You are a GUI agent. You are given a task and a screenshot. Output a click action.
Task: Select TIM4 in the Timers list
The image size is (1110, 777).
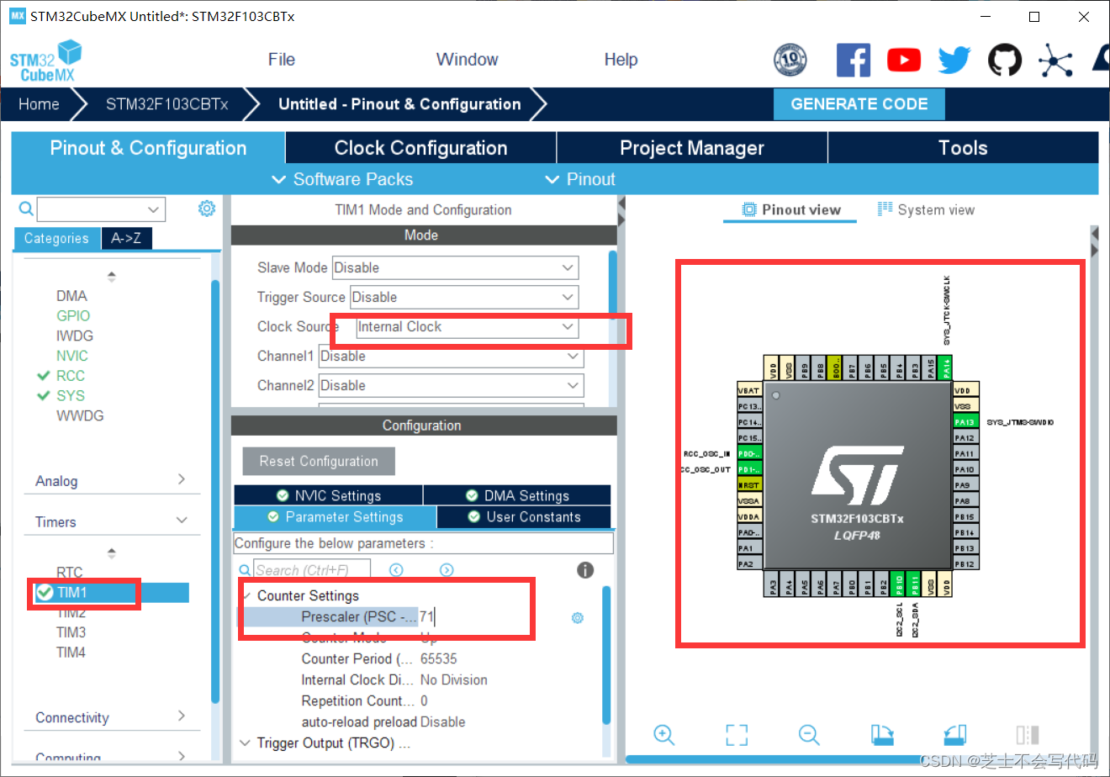pyautogui.click(x=71, y=653)
